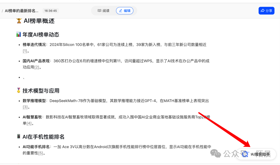Click the pencil icon in the 编辑 button

pos(121,11)
